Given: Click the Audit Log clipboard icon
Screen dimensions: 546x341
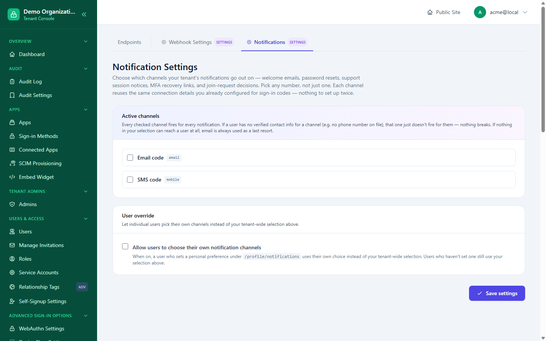Looking at the screenshot, I should click(x=12, y=81).
